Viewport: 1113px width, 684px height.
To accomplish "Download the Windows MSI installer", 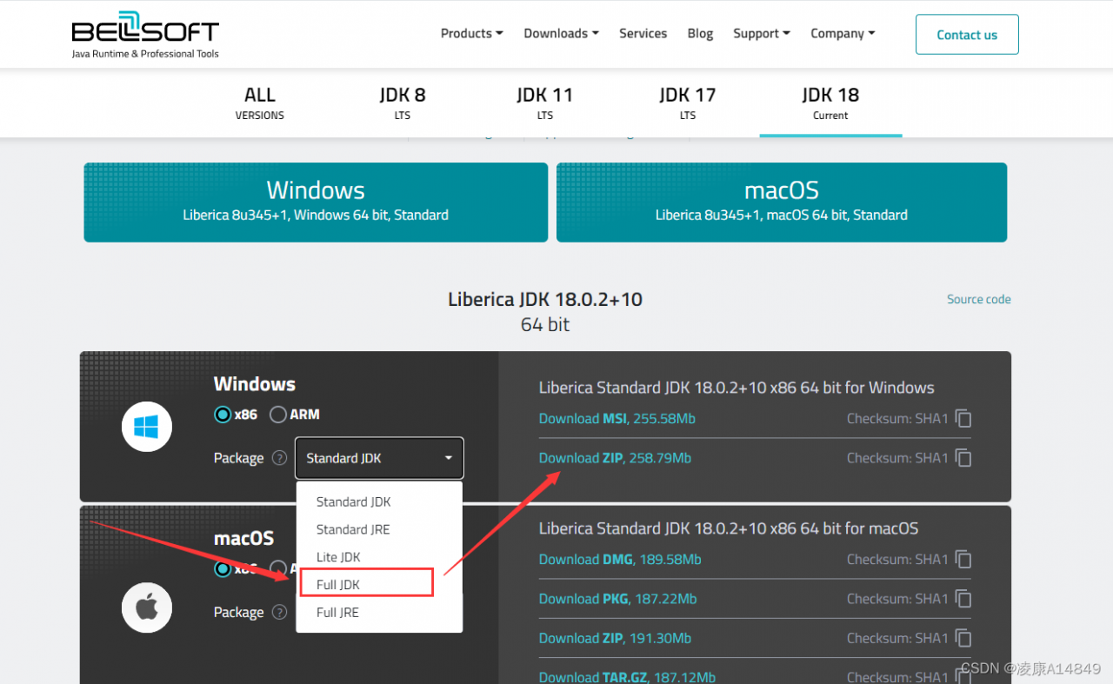I will tap(616, 419).
